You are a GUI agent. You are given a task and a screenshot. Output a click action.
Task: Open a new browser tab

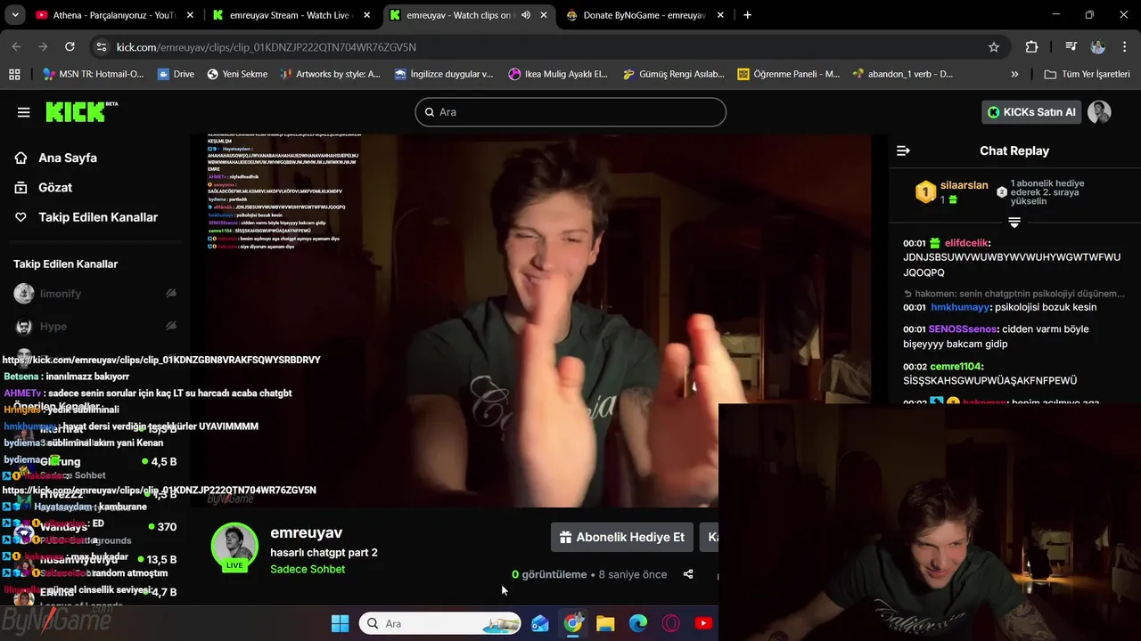[x=747, y=15]
